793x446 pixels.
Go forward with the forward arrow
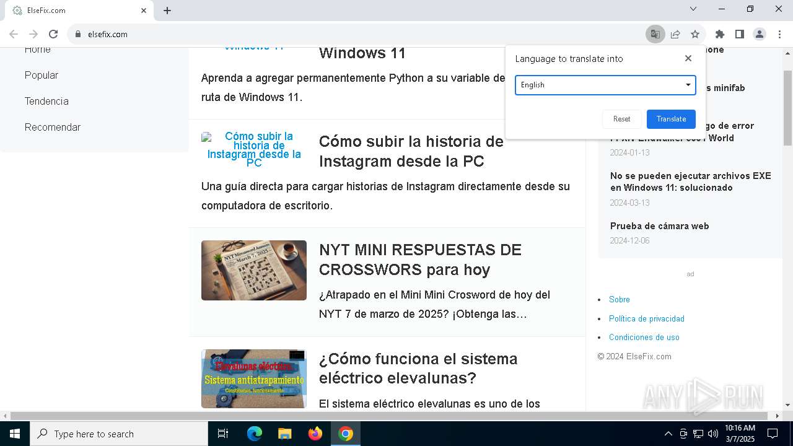coord(33,34)
